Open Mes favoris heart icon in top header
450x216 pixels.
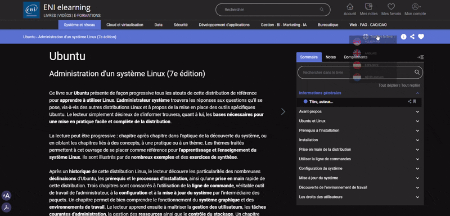(x=391, y=7)
